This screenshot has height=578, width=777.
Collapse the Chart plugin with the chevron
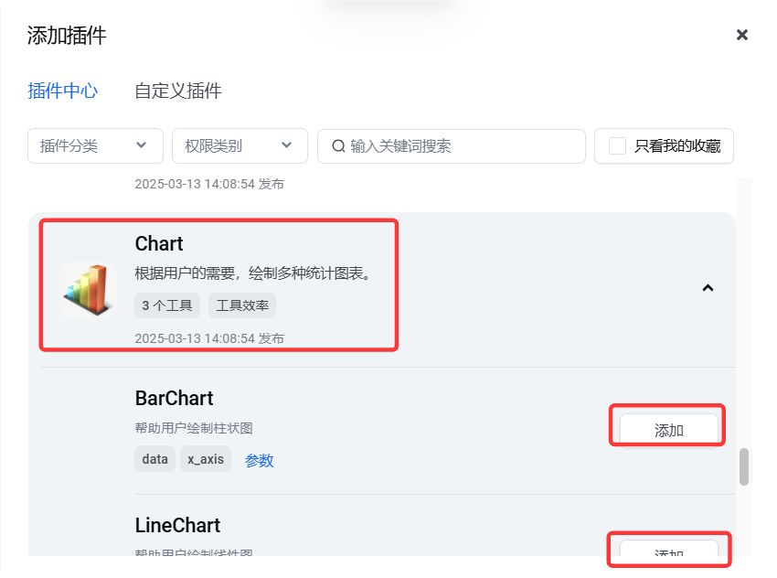click(x=708, y=288)
